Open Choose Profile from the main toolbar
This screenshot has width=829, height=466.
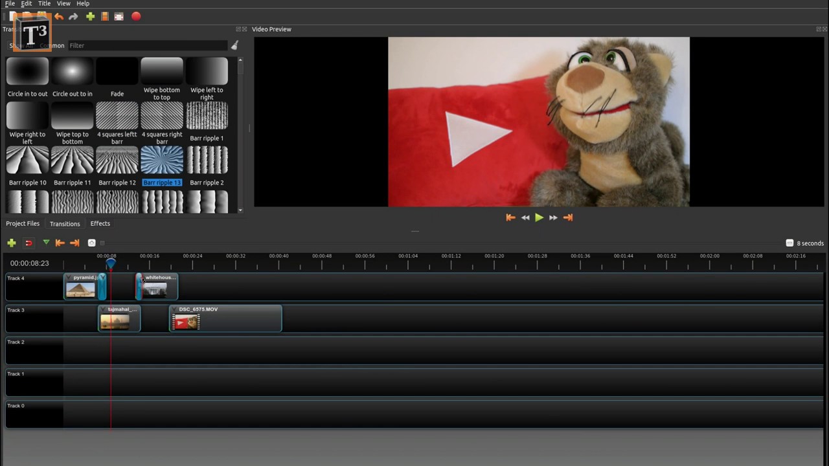pyautogui.click(x=104, y=16)
